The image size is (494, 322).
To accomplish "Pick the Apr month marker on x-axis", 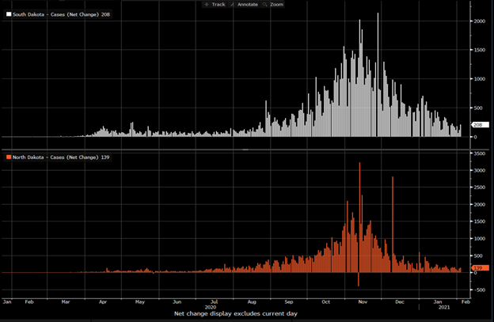I will 104,301.
